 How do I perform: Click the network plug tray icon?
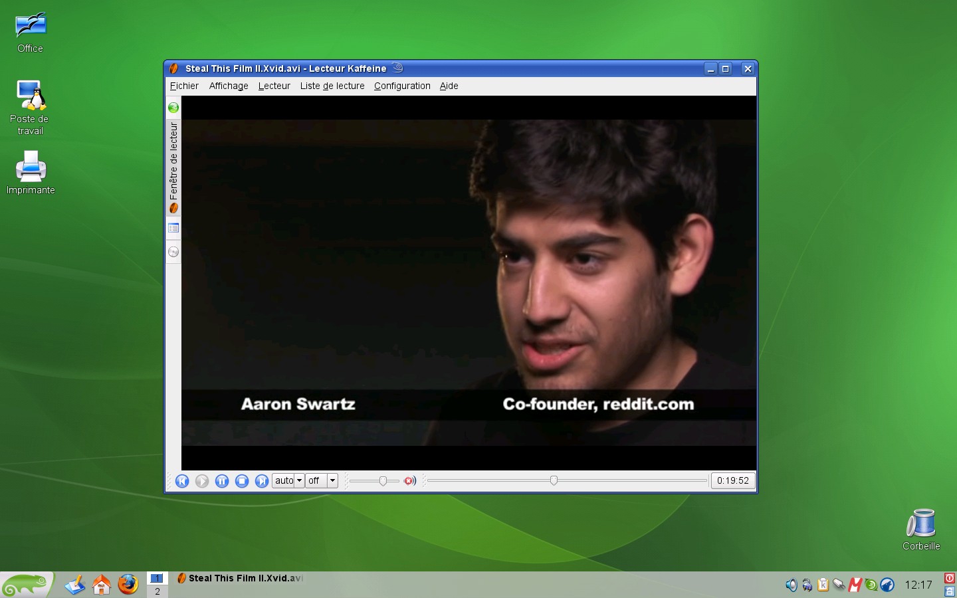point(839,585)
